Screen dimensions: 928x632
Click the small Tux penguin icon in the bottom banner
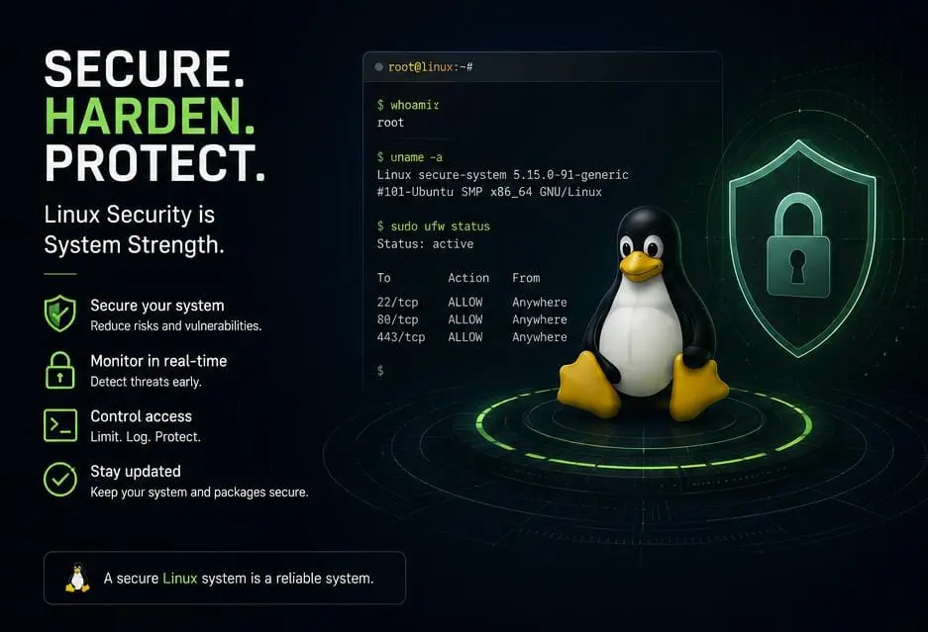click(77, 577)
